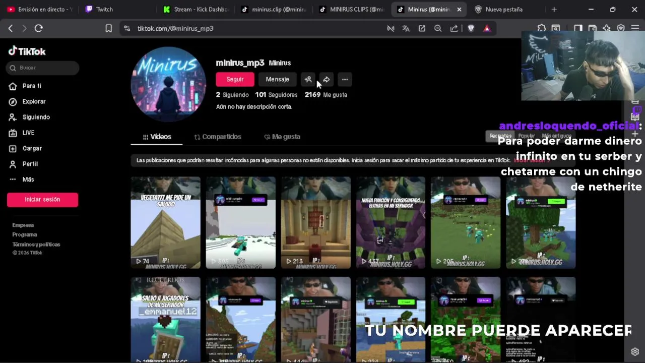Screen dimensions: 645x363
Task: Open the three-dot profile options menu
Action: point(345,79)
